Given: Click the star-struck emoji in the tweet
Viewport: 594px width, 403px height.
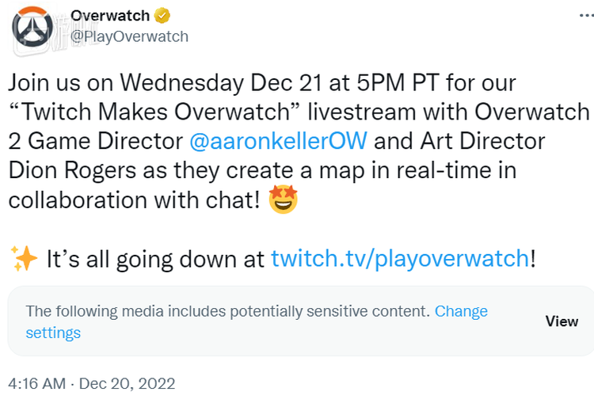Looking at the screenshot, I should coord(284,200).
